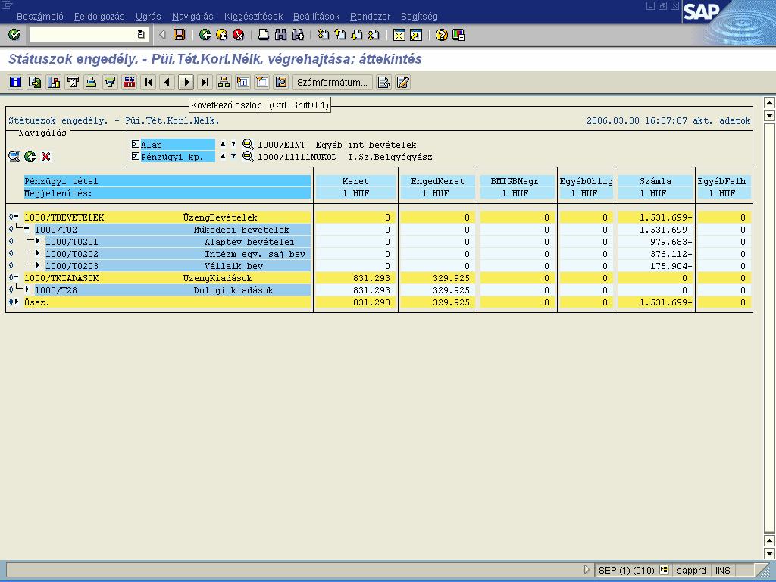Screen dimensions: 776x582
Task: Go to the previous page icon
Action: click(340, 35)
